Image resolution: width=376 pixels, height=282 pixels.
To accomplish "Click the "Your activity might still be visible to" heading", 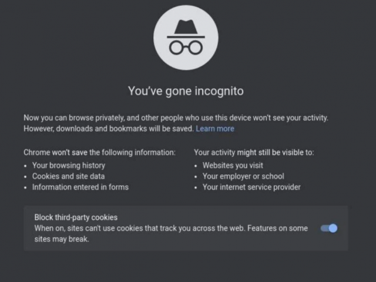I will [254, 153].
